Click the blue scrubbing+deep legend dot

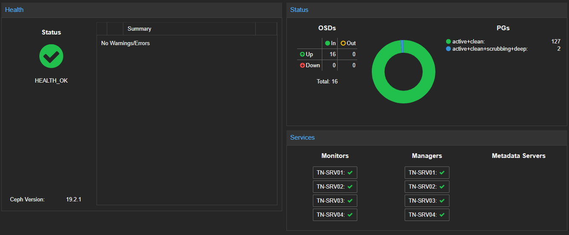(448, 49)
